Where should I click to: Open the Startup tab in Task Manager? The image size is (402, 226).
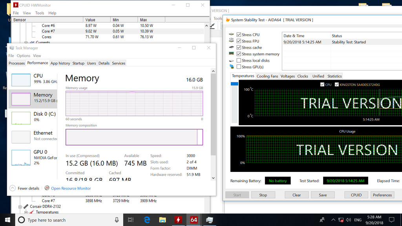(x=78, y=63)
